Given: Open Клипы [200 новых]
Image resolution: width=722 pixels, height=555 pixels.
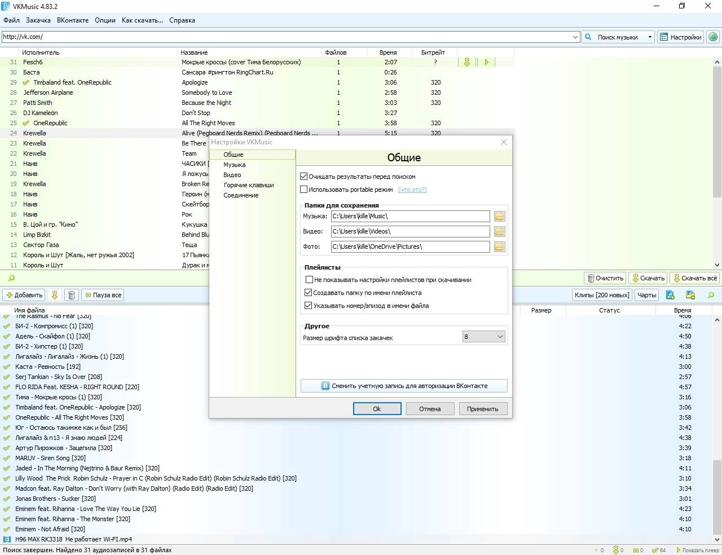Looking at the screenshot, I should pos(602,295).
